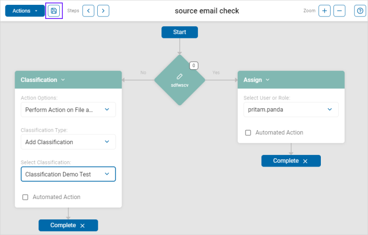Image resolution: width=368 pixels, height=235 pixels.
Task: Expand the Classification card header chevron
Action: [x=63, y=80]
